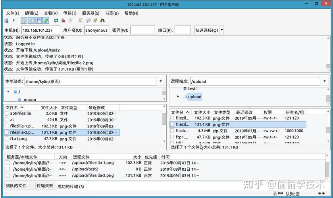Enable directory comparison icon
333x198 pixels.
tap(88, 21)
